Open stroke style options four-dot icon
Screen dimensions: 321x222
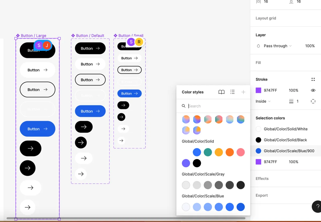coord(313,80)
